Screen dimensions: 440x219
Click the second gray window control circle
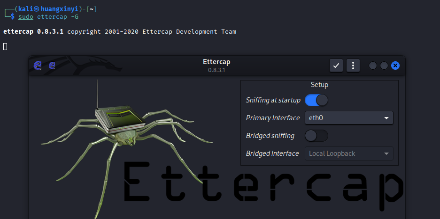tap(384, 66)
